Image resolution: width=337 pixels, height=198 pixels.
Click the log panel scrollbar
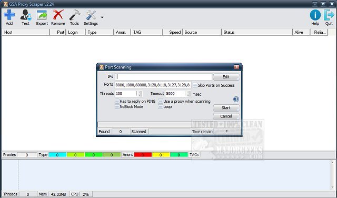pyautogui.click(x=332, y=174)
